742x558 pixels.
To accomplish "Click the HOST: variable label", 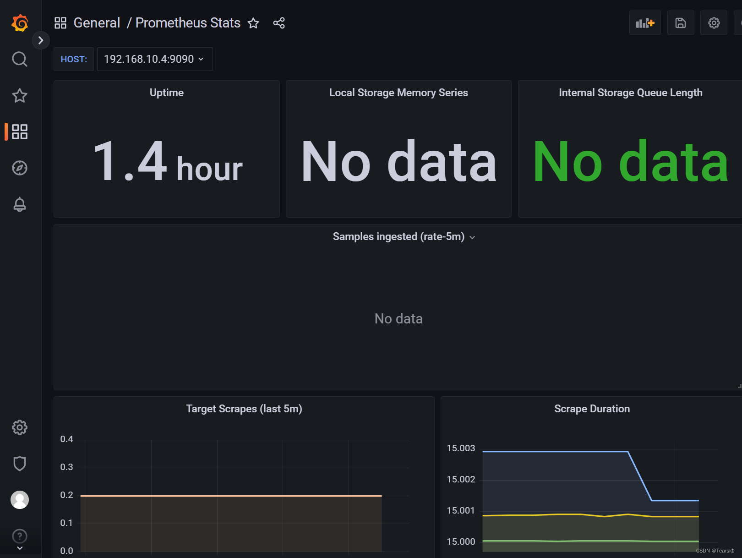I will (x=74, y=59).
